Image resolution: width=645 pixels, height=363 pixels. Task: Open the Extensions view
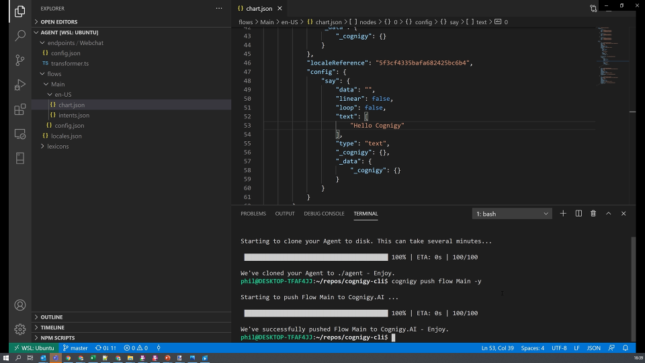[20, 110]
